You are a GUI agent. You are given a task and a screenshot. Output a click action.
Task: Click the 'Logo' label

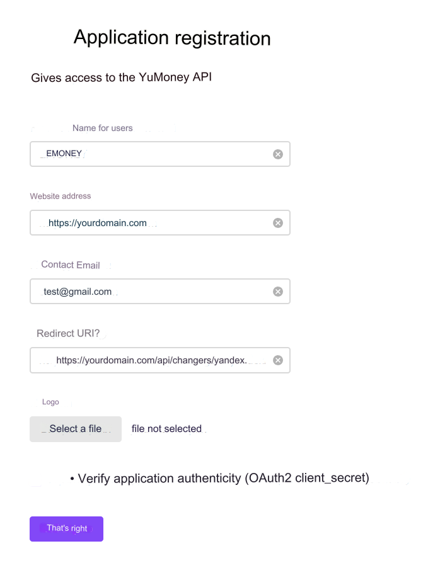pyautogui.click(x=50, y=402)
